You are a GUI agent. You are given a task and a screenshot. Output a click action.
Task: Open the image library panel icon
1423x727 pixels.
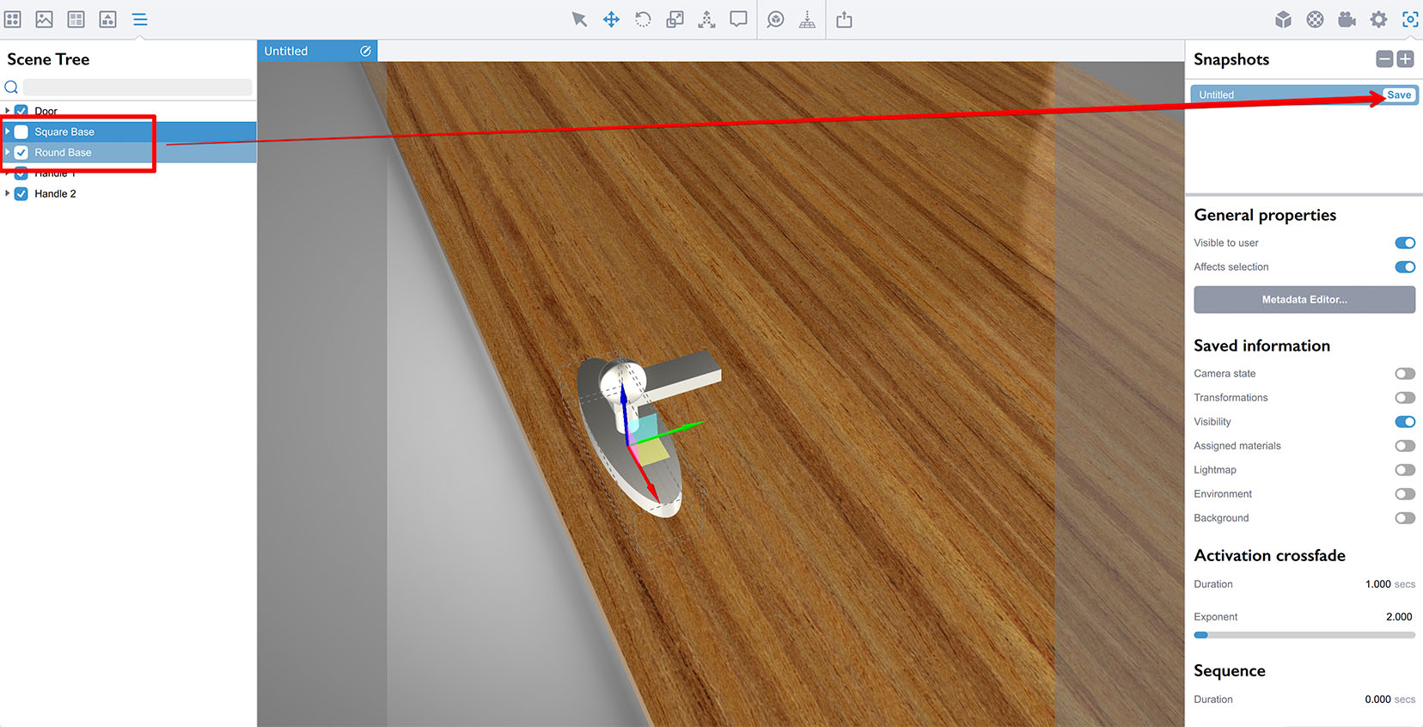click(x=45, y=19)
